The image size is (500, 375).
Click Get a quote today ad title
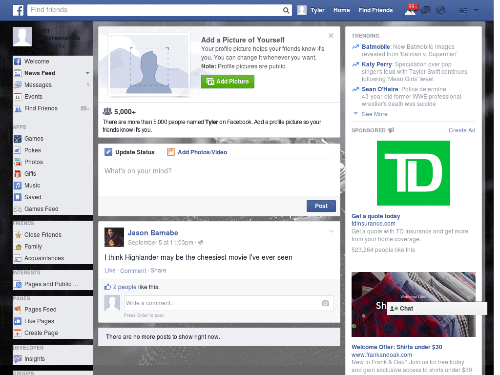375,216
